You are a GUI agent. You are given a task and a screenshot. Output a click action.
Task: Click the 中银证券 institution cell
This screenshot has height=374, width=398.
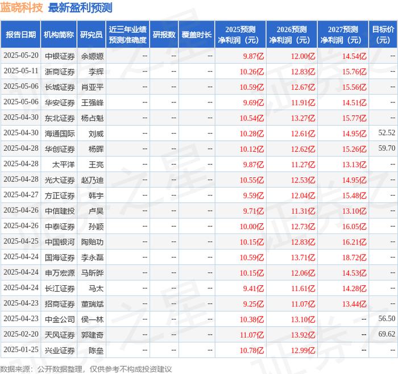60,56
